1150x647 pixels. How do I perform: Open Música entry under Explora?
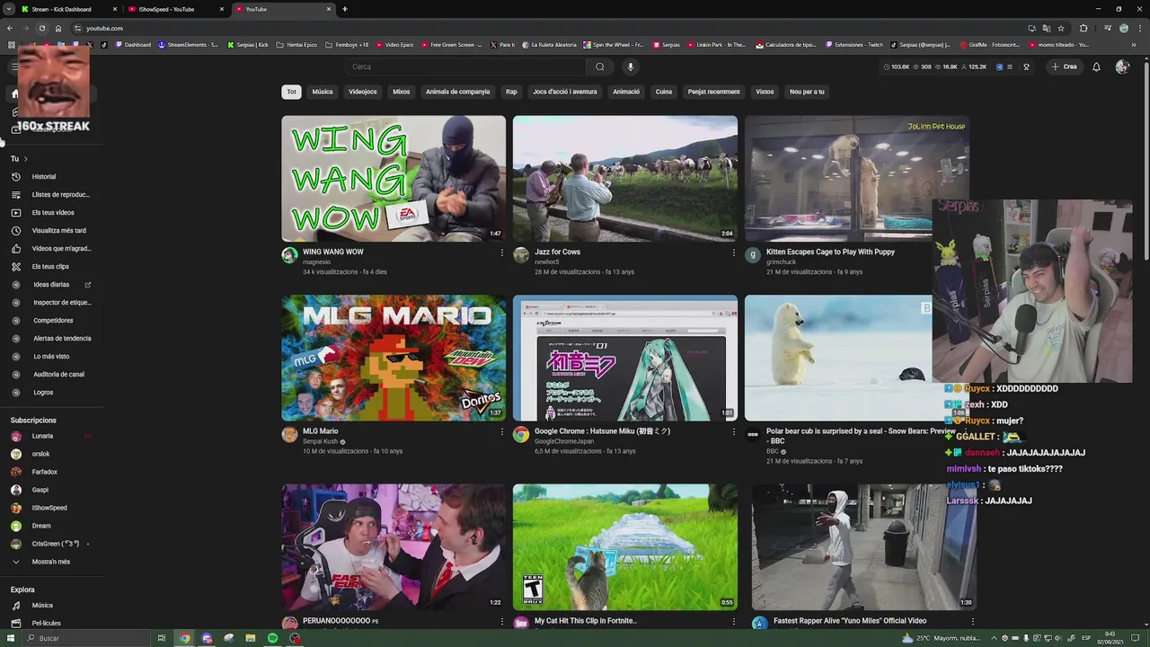pyautogui.click(x=42, y=606)
